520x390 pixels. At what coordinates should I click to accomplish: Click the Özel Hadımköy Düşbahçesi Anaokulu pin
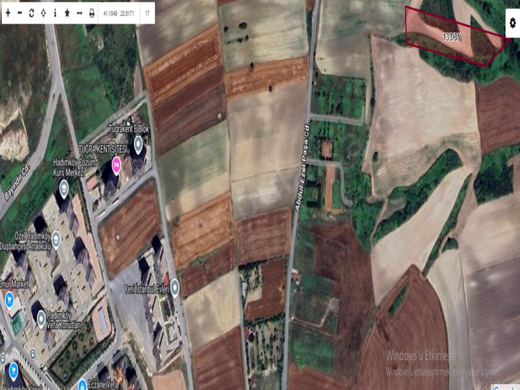56,239
